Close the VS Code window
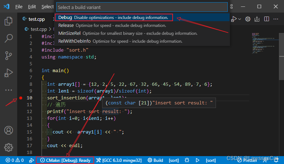284x164 pixels. pos(276,6)
